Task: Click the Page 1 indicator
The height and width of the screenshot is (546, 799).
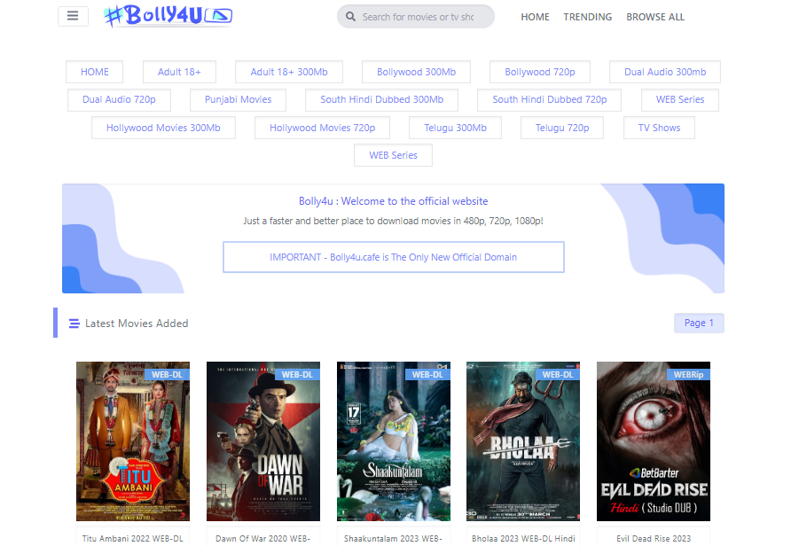Action: [699, 323]
